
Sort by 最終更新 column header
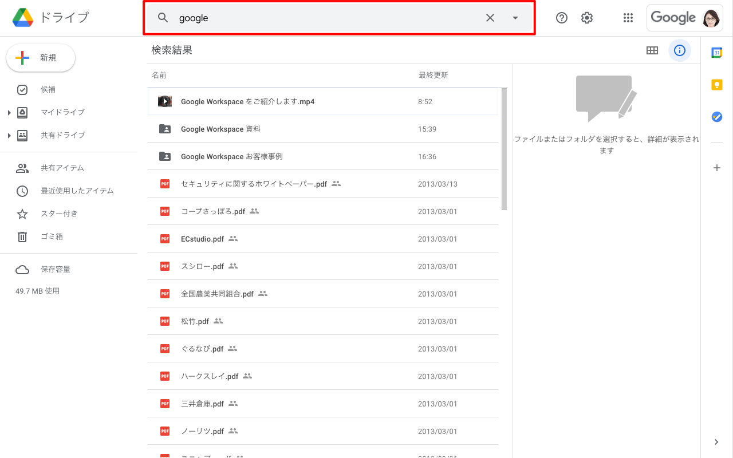click(x=434, y=75)
